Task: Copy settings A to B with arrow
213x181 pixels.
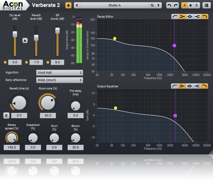Action: pyautogui.click(x=191, y=5)
